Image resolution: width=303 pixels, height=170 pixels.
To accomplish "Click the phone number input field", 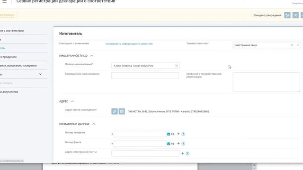I will [x=140, y=134].
